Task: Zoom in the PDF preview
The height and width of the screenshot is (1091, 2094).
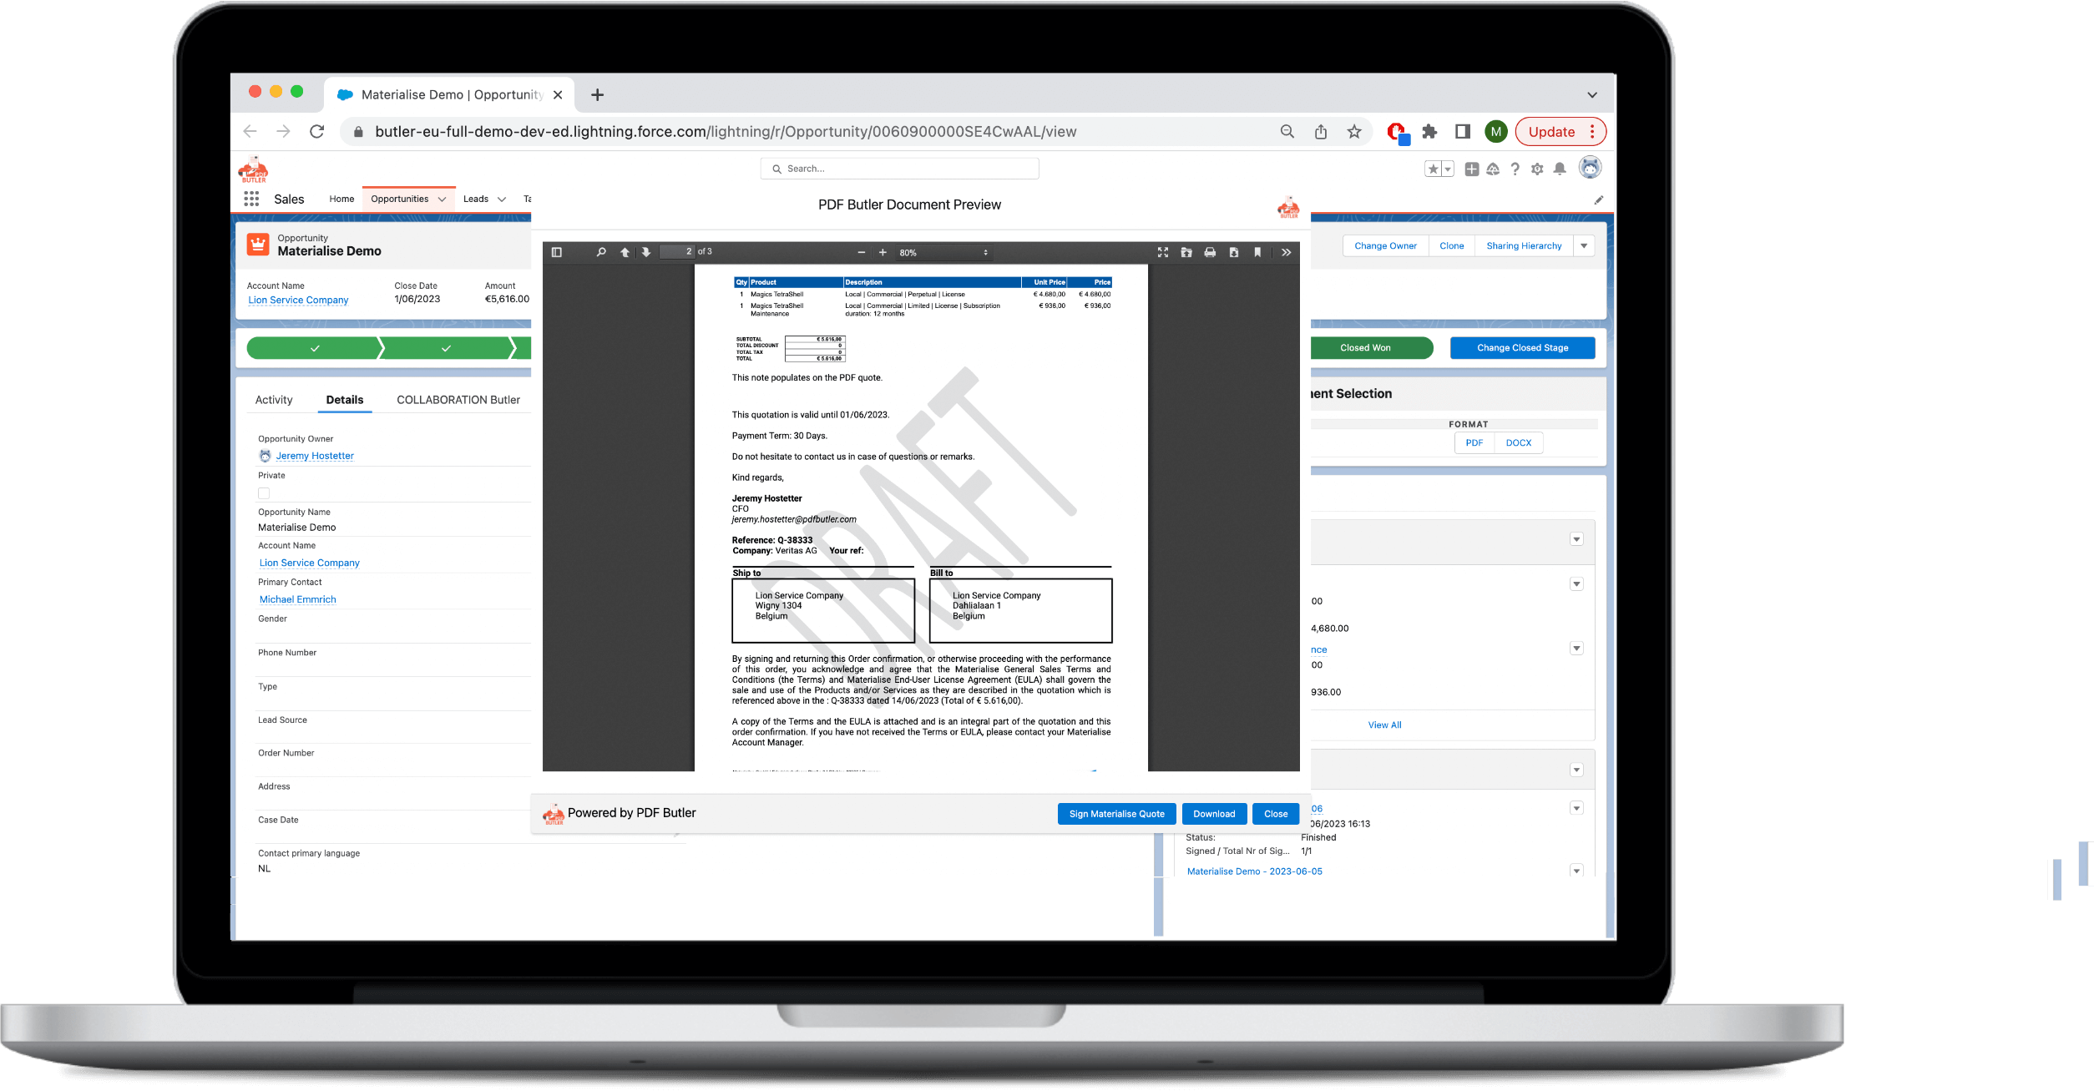Action: point(883,252)
